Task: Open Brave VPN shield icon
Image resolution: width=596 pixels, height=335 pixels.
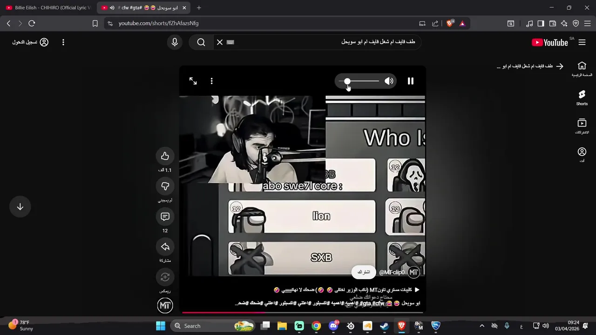Action: point(576,23)
